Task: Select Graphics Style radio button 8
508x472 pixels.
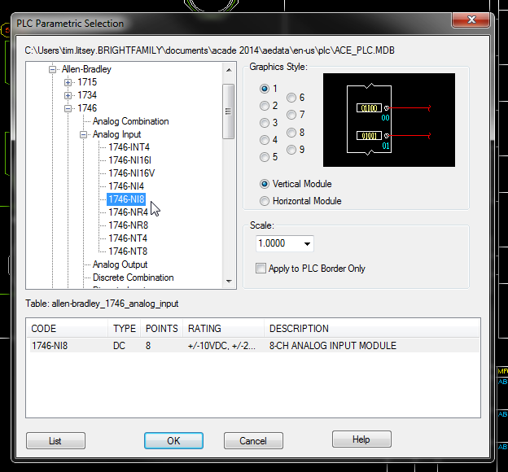Action: point(291,133)
